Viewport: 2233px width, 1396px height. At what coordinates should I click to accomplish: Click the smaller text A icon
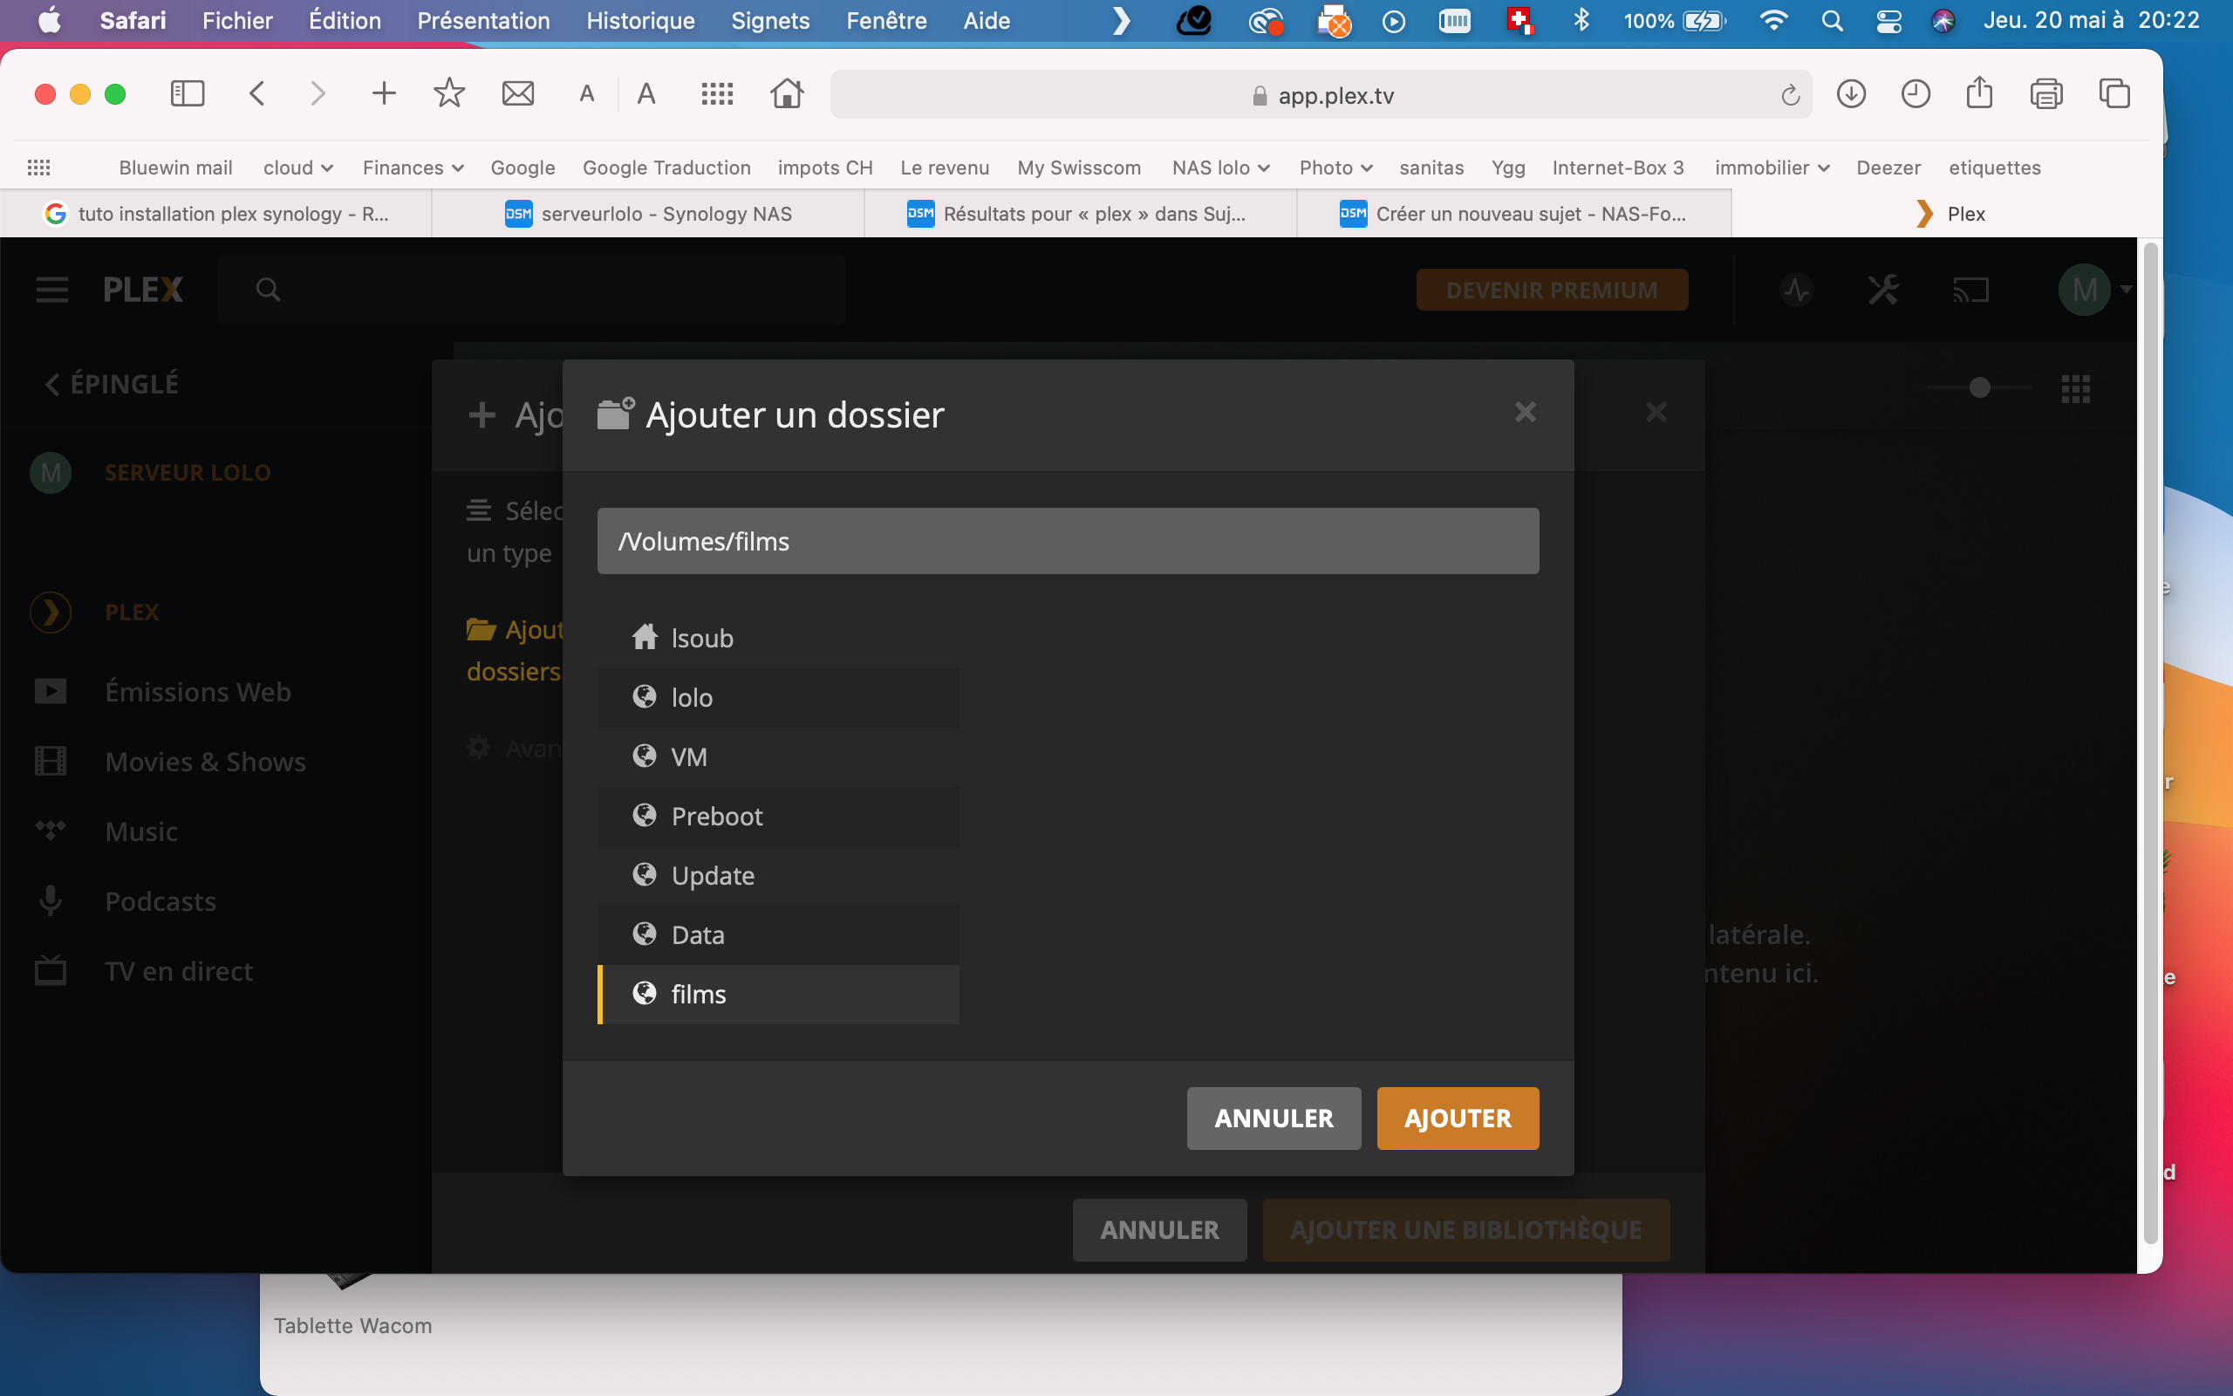pyautogui.click(x=587, y=94)
